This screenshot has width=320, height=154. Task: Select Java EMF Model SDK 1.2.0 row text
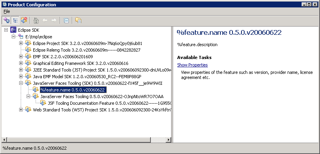coord(87,77)
